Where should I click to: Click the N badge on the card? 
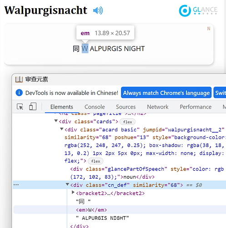[209, 29]
